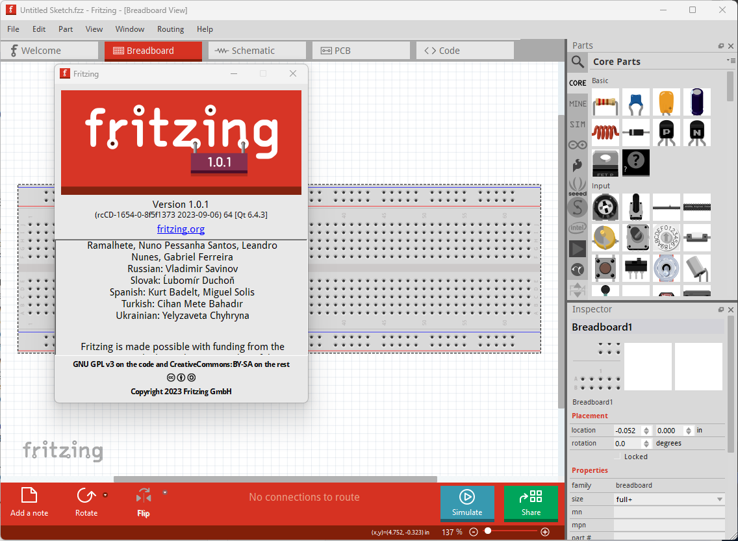
Task: Float the Inspector panel with undock icon
Action: click(721, 310)
